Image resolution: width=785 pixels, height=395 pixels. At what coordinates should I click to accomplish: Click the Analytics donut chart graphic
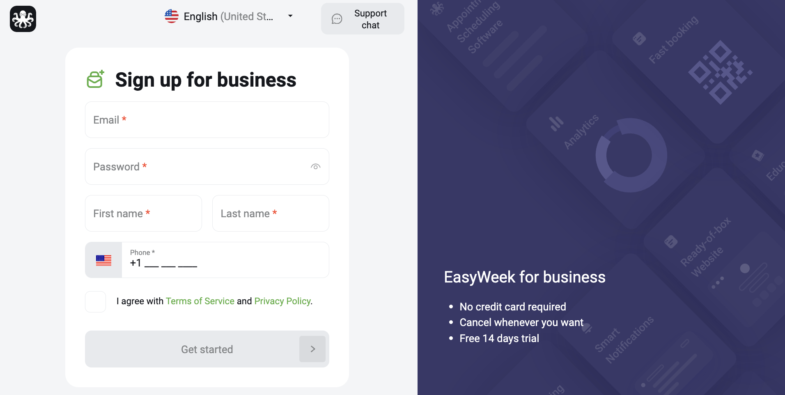631,155
